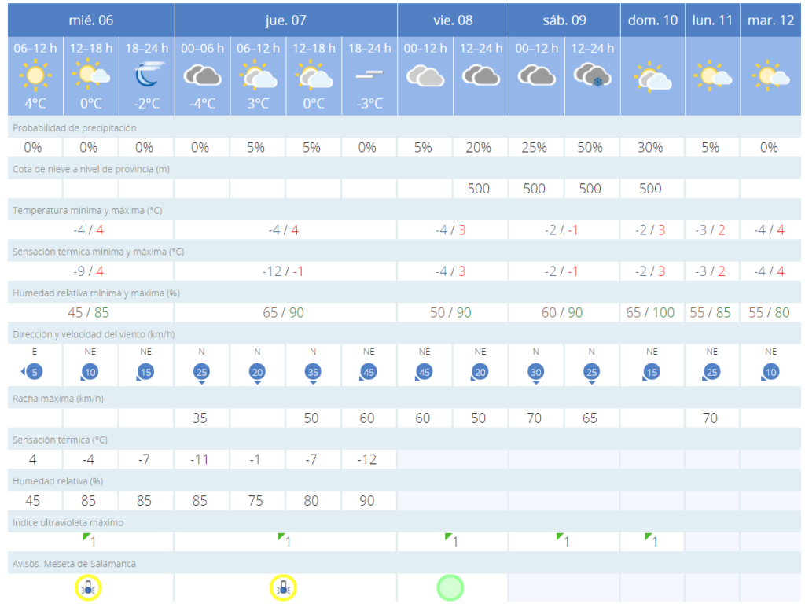Click the "vie. 08" day header
805x611 pixels.
453,20
